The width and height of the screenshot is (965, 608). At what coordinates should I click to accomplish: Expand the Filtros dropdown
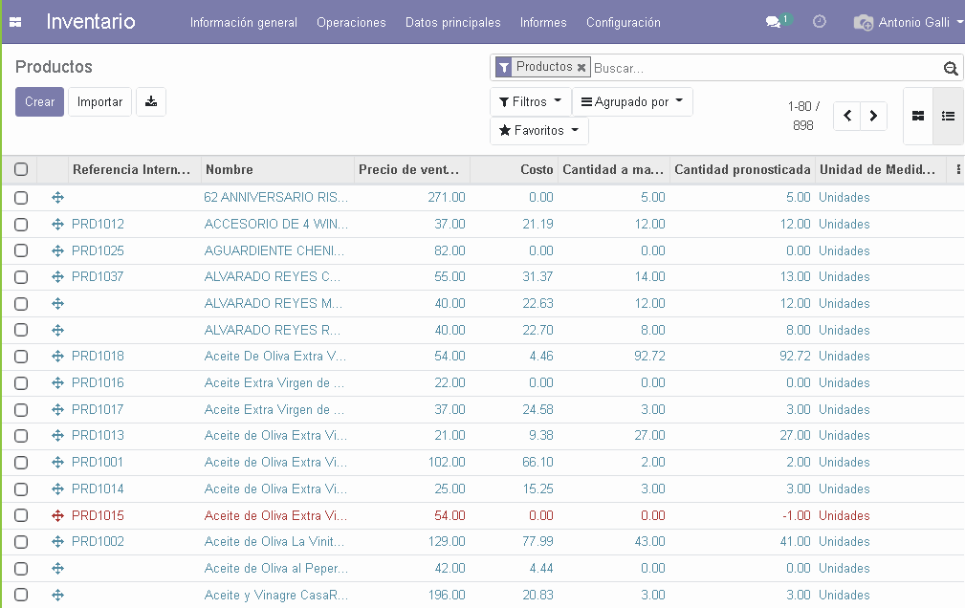tap(530, 102)
